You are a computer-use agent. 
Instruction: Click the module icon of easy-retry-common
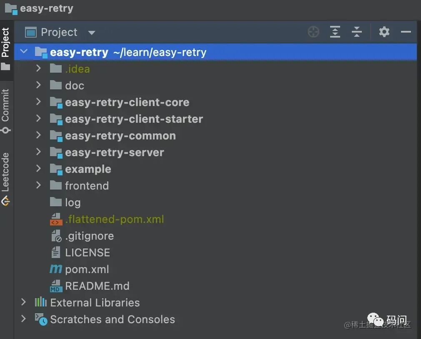click(56, 136)
